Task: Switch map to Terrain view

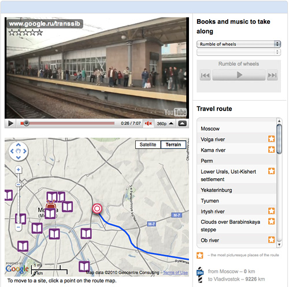Action: 173,145
